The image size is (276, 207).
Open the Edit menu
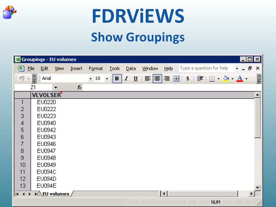click(x=44, y=68)
